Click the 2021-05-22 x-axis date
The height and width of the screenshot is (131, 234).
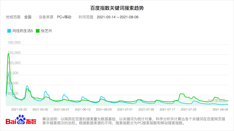pos(19,109)
